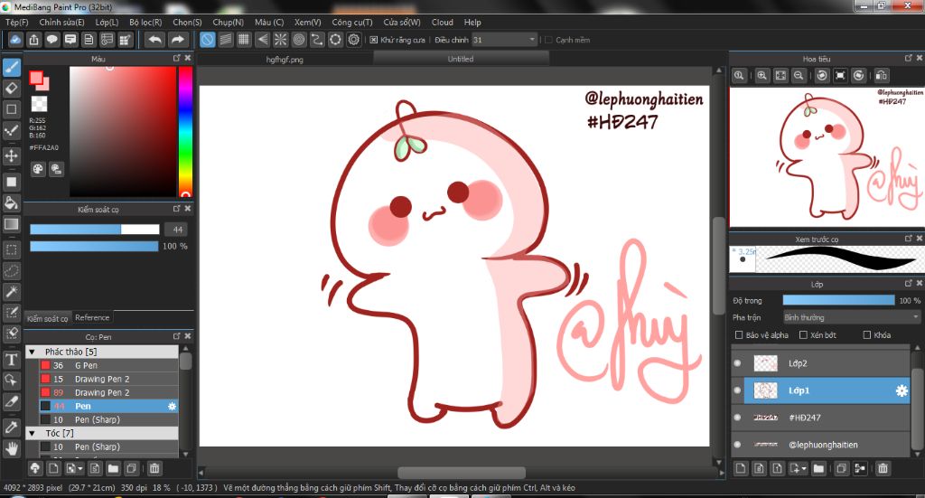Click the layer Độ trong opacity slider
Image resolution: width=925 pixels, height=498 pixels.
point(838,300)
